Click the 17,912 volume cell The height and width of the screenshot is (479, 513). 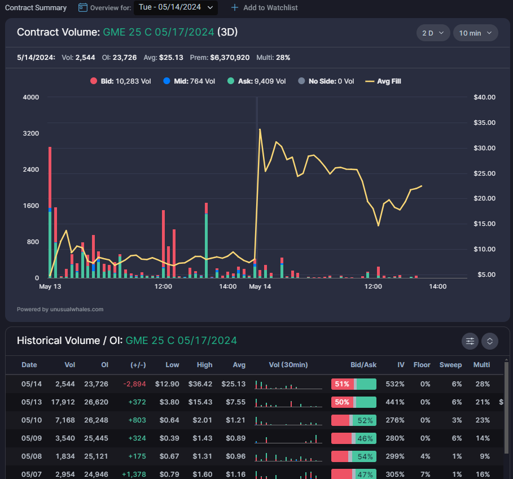(63, 402)
